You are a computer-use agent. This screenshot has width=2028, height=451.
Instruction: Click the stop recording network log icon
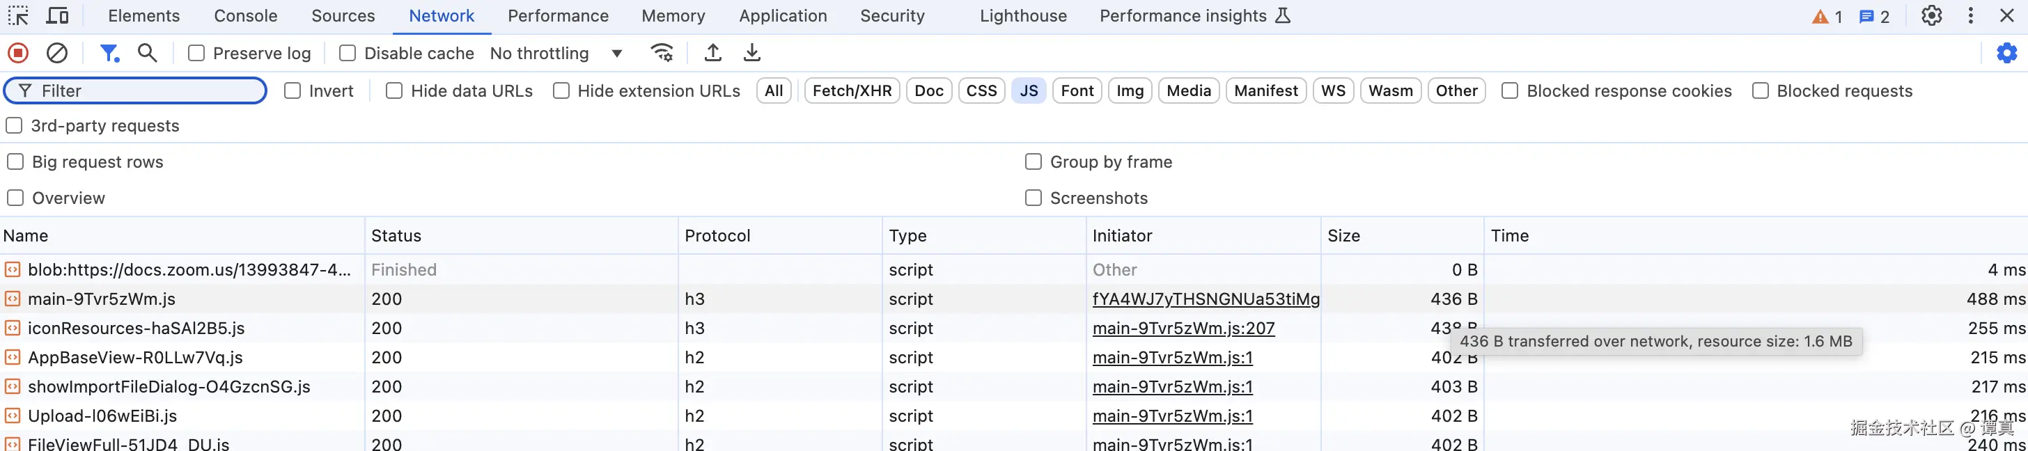18,53
